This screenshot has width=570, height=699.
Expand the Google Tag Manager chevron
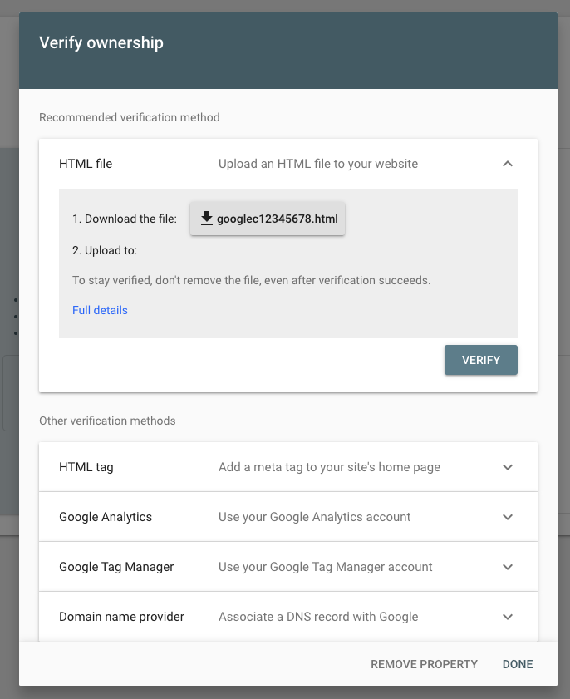click(508, 567)
